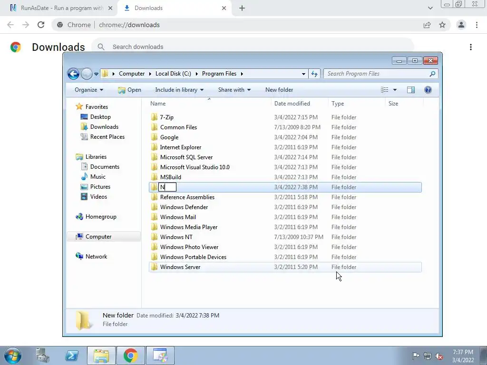Image resolution: width=487 pixels, height=365 pixels.
Task: Select the 7-Zip folder icon
Action: (x=155, y=117)
